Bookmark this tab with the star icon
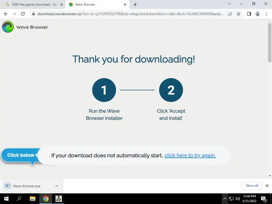 pos(239,14)
